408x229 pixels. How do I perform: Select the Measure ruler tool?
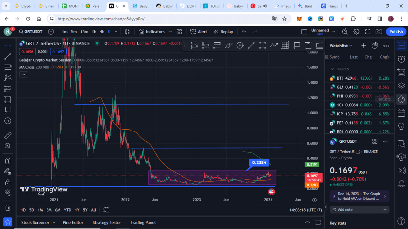coord(8,135)
